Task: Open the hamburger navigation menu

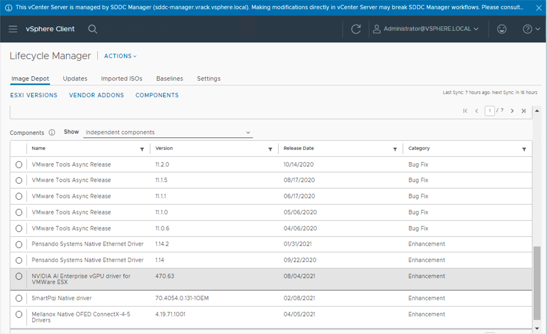Action: point(13,29)
